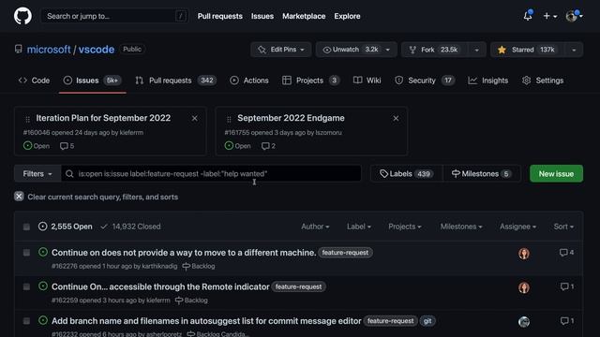Click the issue search query field
Screen dimensions: 600x337
click(211, 174)
